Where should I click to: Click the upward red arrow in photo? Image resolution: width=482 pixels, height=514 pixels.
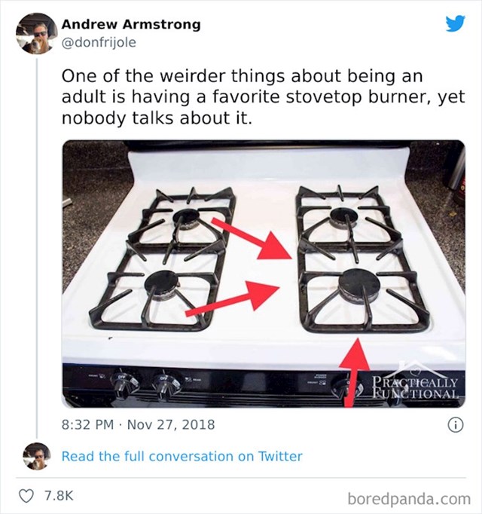pyautogui.click(x=354, y=373)
